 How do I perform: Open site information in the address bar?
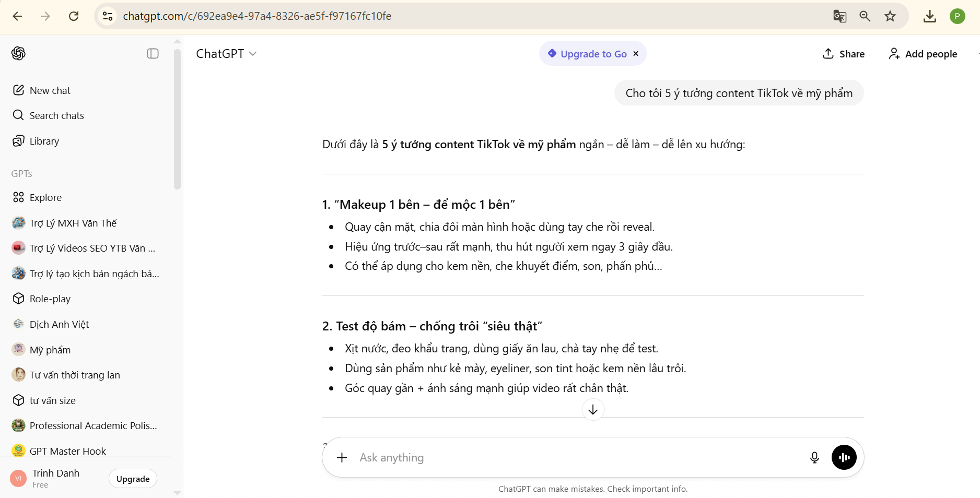point(108,16)
